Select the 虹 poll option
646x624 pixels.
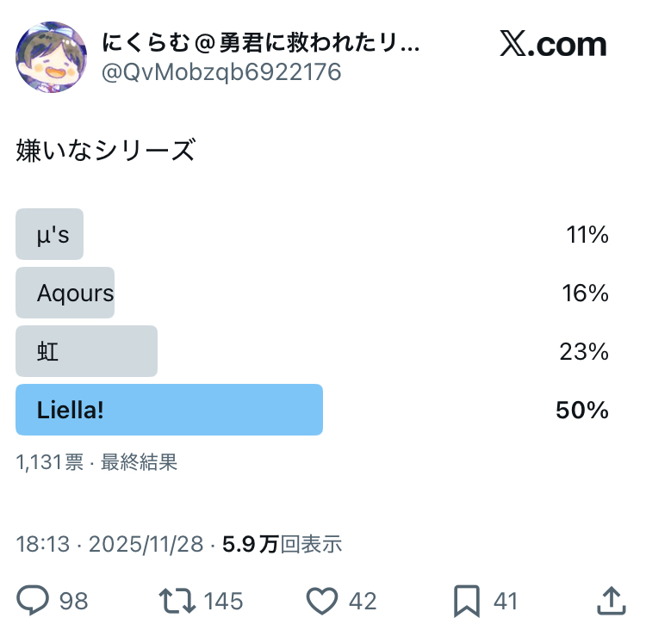(86, 351)
